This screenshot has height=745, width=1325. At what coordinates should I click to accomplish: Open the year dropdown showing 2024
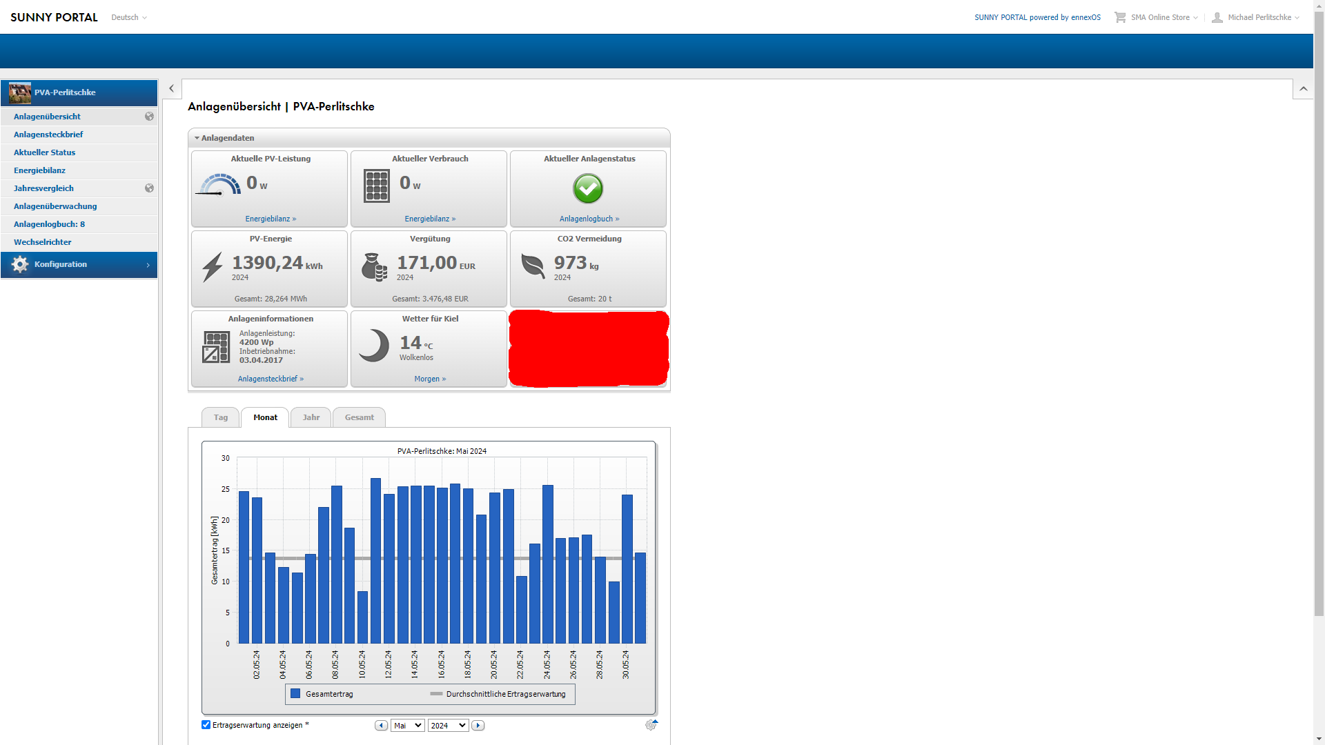pos(448,725)
